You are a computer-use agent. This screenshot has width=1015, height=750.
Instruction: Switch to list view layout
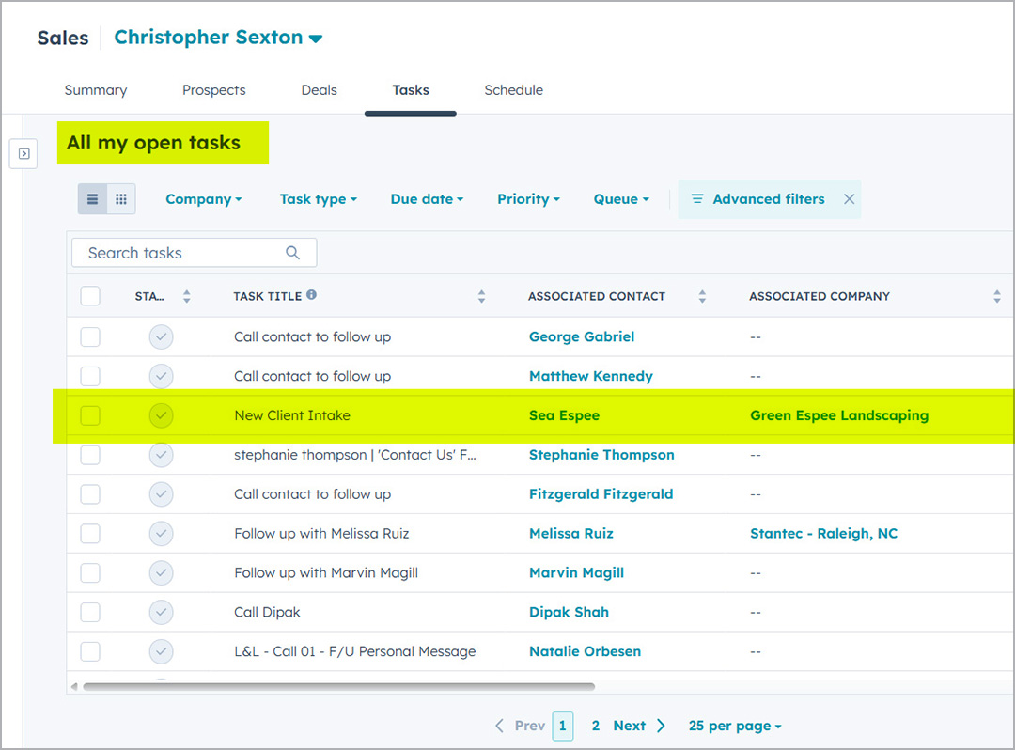[x=92, y=199]
